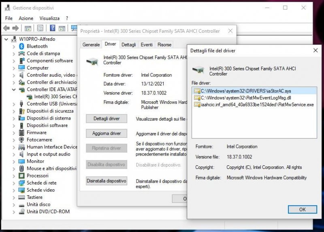Click the Dispositivi software icon
324x232 pixels.
[21, 125]
